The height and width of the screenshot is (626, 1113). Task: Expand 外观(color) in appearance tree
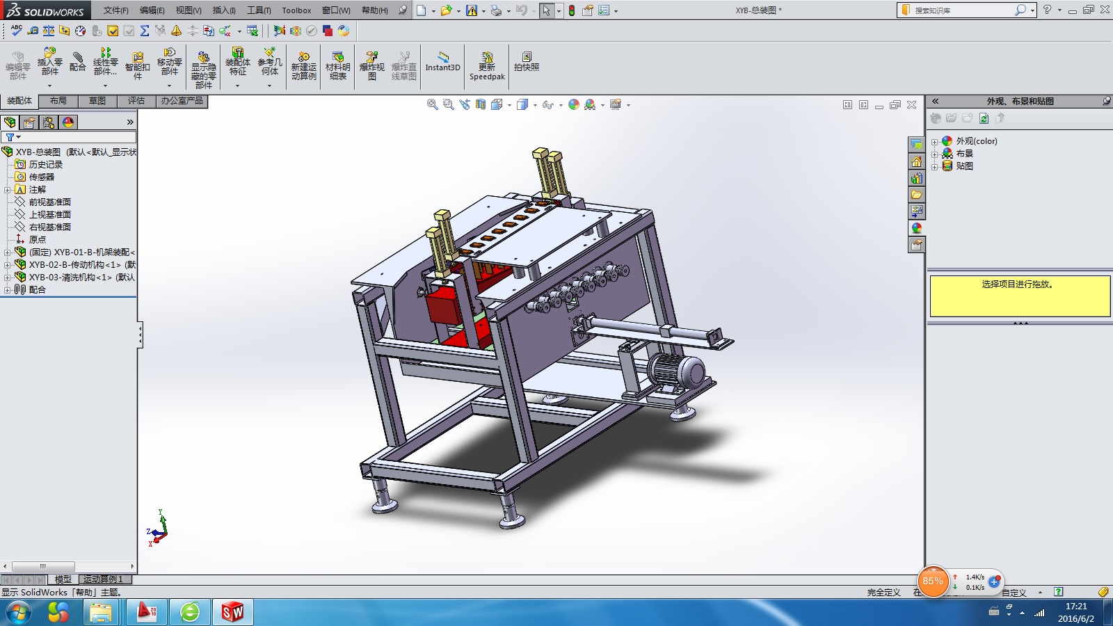pos(935,141)
